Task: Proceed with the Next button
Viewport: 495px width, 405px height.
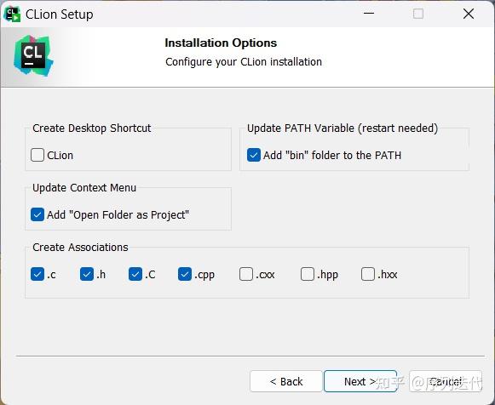Action: click(360, 381)
